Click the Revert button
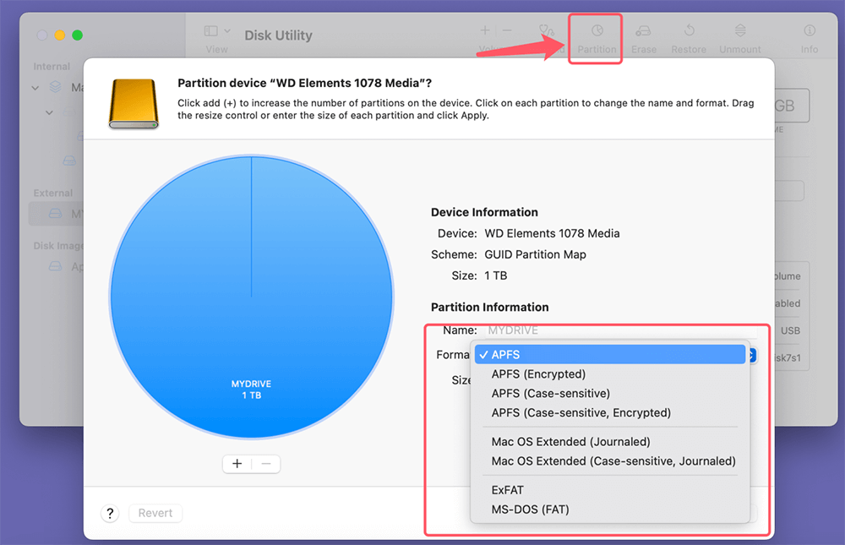This screenshot has width=845, height=545. pyautogui.click(x=155, y=513)
